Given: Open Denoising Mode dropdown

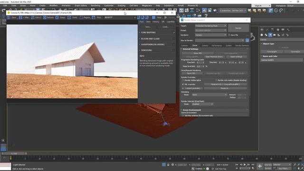Looking at the screenshot, I should 209,95.
